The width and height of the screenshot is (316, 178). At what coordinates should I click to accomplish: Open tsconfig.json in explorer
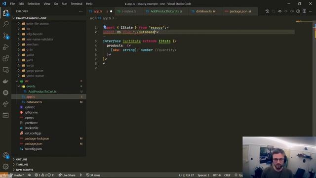[x=49, y=149]
